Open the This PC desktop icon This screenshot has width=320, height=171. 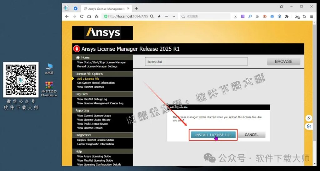click(x=49, y=69)
